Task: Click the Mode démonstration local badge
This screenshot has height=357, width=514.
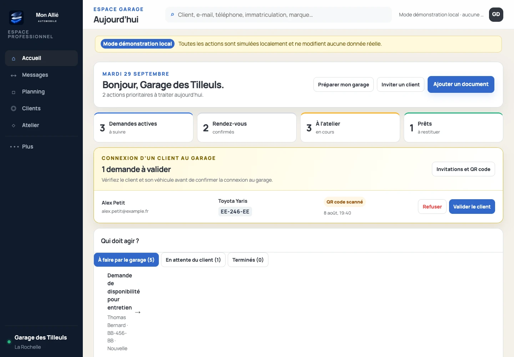Action: point(137,44)
